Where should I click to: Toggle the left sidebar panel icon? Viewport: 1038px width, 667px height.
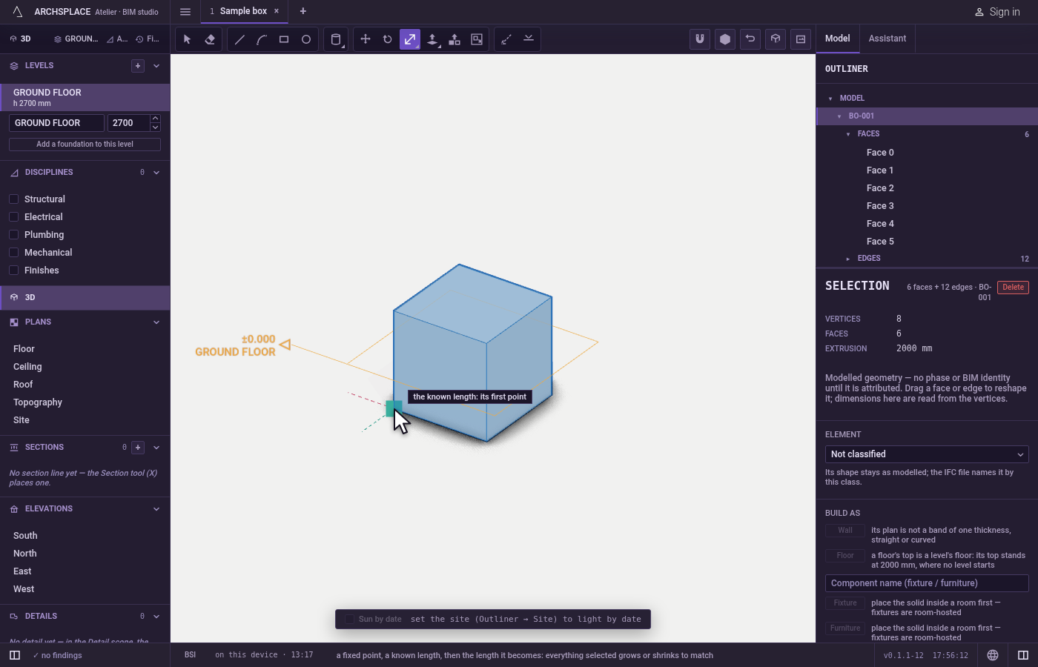click(15, 655)
